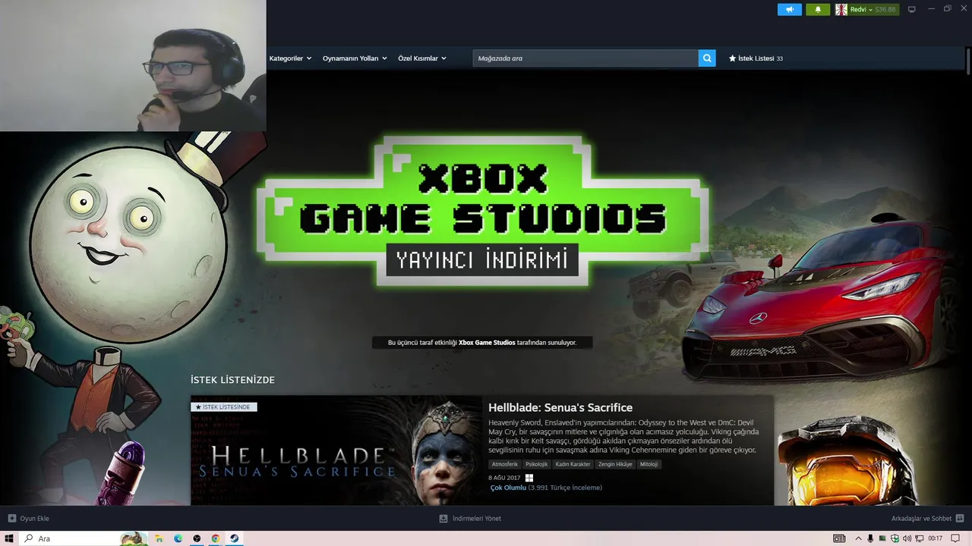The height and width of the screenshot is (546, 972).
Task: Open the Hellblade: Senua's Sacrifice title
Action: point(560,408)
